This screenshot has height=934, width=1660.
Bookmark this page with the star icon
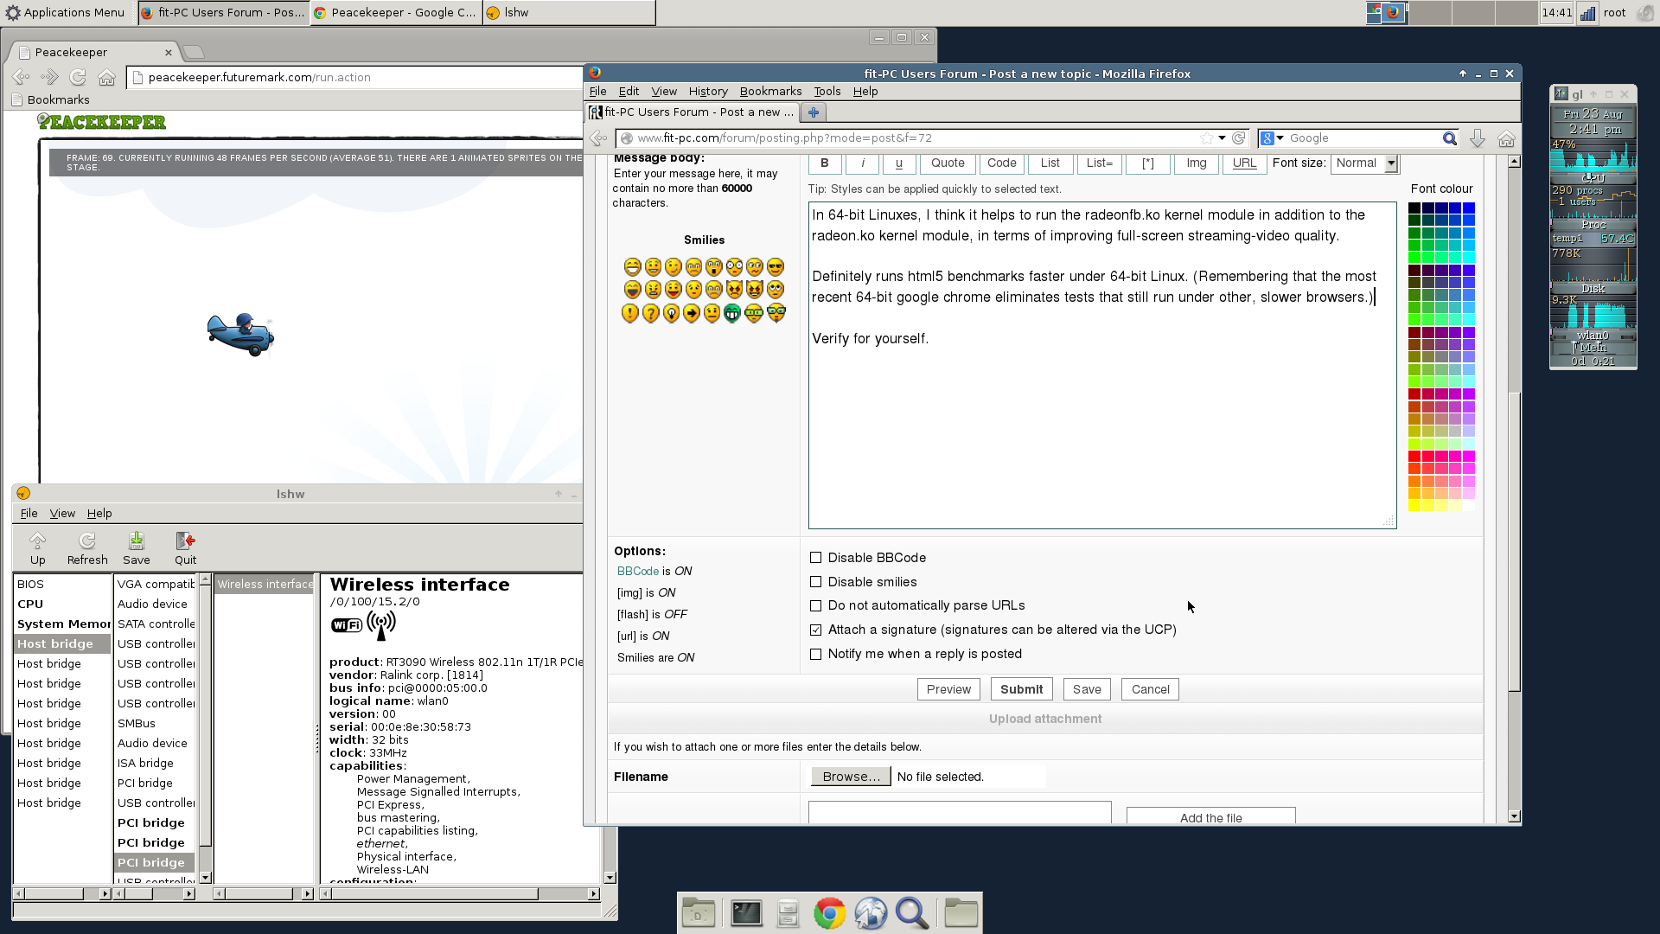(x=1206, y=138)
